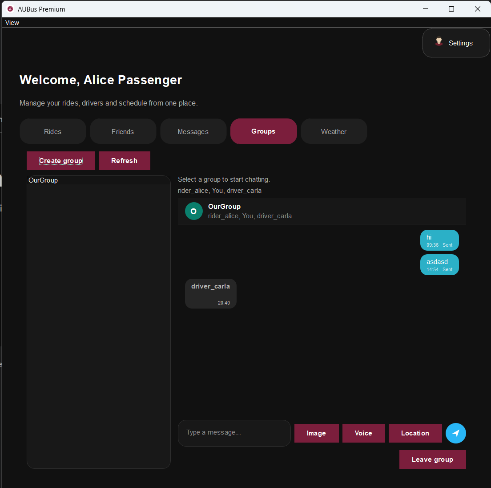Click the green OurGroup avatar circle
491x488 pixels.
[194, 211]
